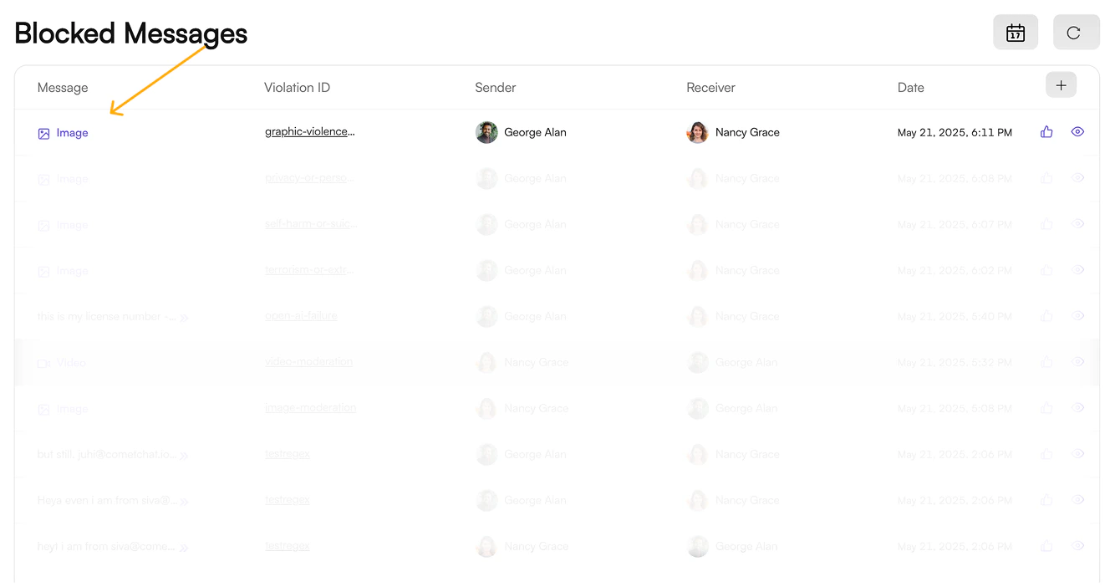Open the privacy-or-perso… violation link
Viewport: 1115px width, 587px height.
click(310, 178)
